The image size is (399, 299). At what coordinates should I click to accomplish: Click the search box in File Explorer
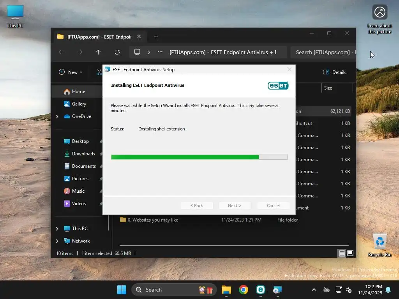pos(323,53)
